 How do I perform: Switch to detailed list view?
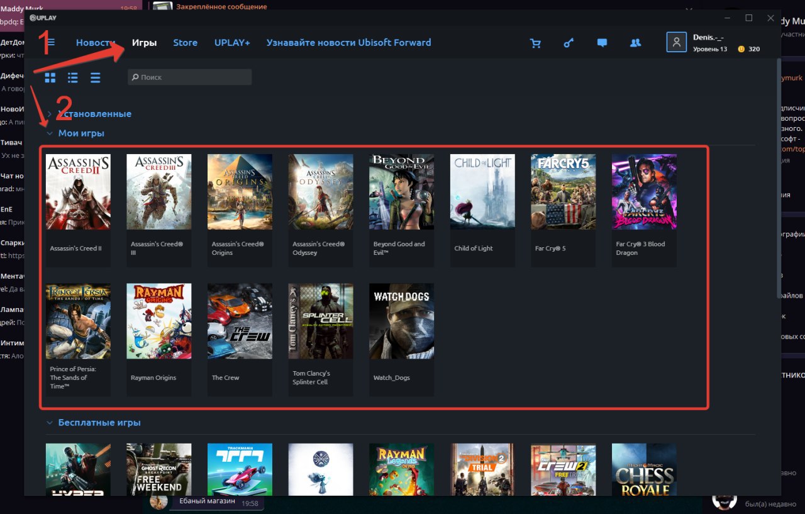73,77
